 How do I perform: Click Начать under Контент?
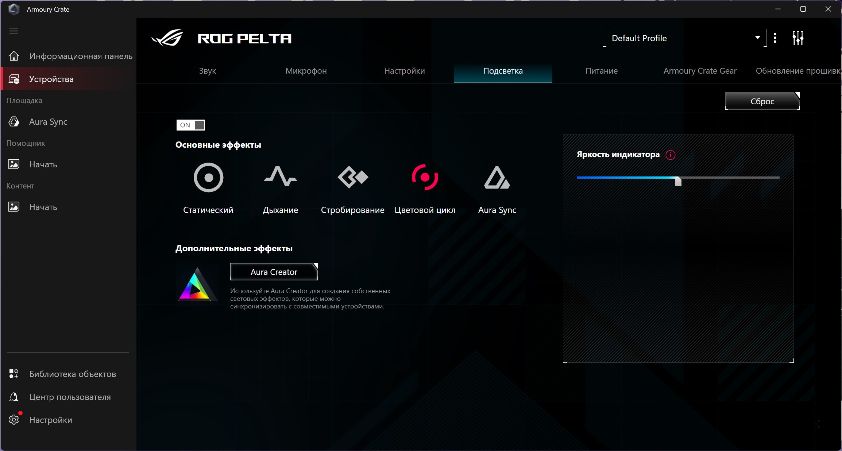[69, 207]
